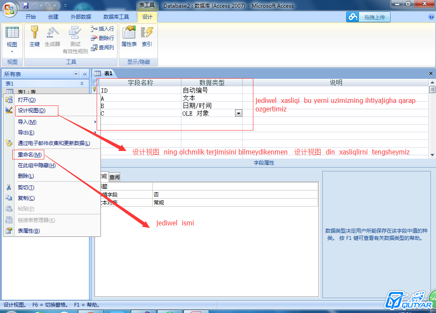Choose 重命名(M) to rename table
436x313 pixels.
(x=52, y=155)
